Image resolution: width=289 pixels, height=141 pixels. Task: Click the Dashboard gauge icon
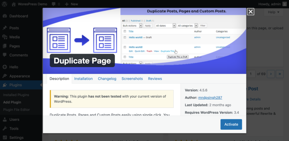coord(5,16)
